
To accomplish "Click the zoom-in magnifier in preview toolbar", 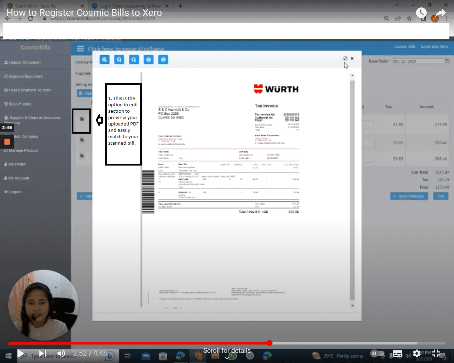I will tap(105, 60).
